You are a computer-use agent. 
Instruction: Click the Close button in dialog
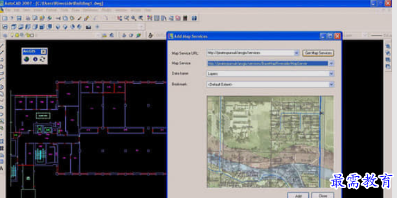[322, 195]
